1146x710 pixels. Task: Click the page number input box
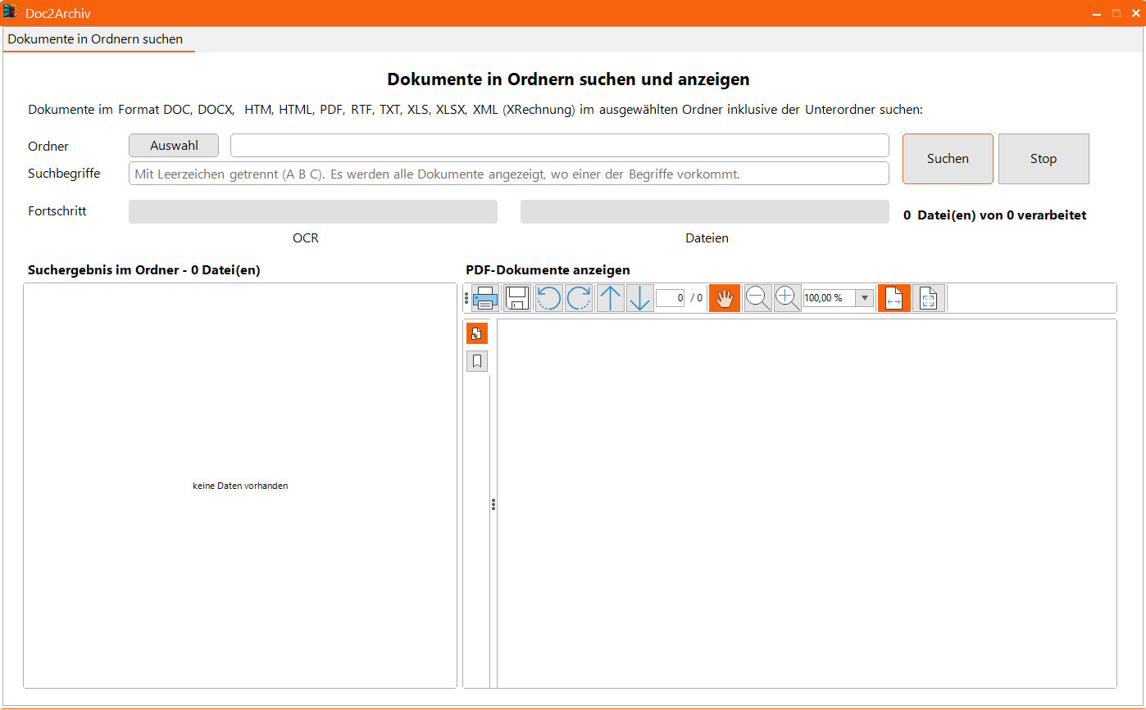tap(670, 298)
